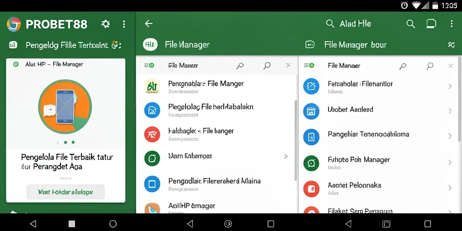This screenshot has width=462, height=231.
Task: Open the list menu icon in right panel
Action: pyautogui.click(x=309, y=65)
